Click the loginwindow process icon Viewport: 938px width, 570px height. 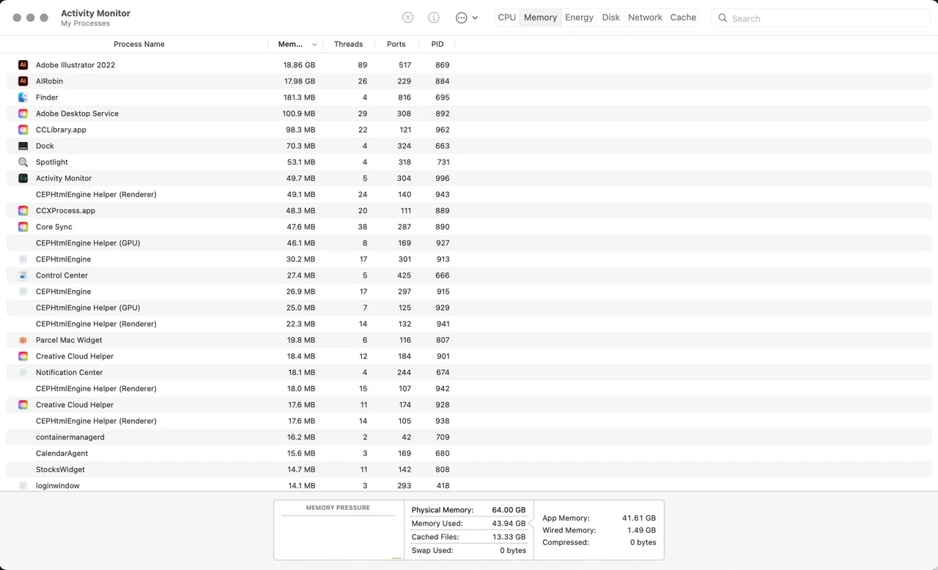(23, 486)
